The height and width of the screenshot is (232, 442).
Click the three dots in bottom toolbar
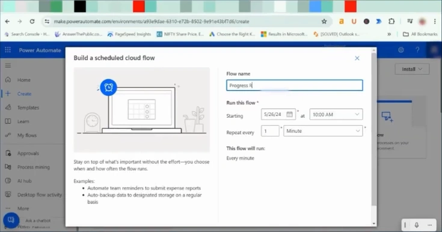[x=429, y=225]
